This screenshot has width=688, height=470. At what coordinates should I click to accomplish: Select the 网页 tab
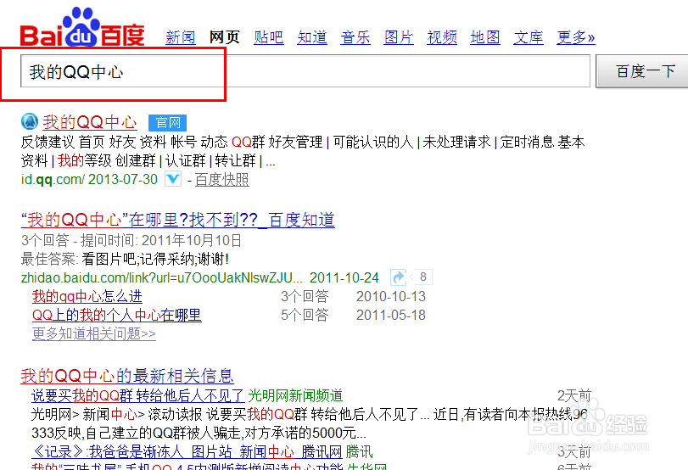(224, 37)
